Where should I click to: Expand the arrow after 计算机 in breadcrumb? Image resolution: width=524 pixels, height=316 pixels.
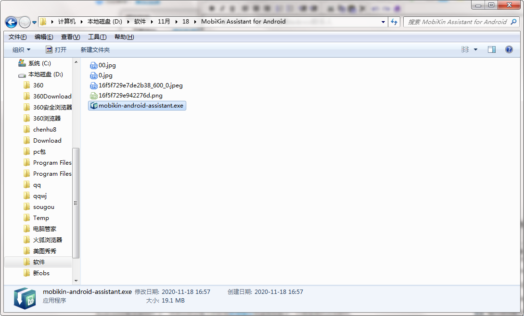[x=81, y=22]
